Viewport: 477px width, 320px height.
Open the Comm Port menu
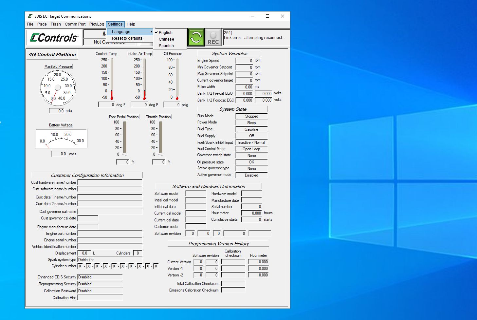coord(75,24)
